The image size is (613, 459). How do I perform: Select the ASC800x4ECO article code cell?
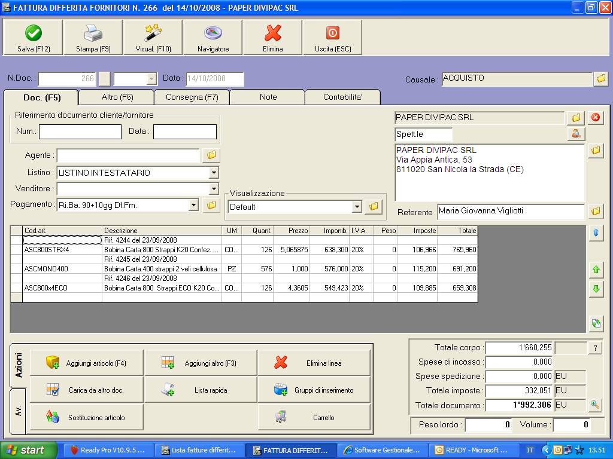coord(62,288)
